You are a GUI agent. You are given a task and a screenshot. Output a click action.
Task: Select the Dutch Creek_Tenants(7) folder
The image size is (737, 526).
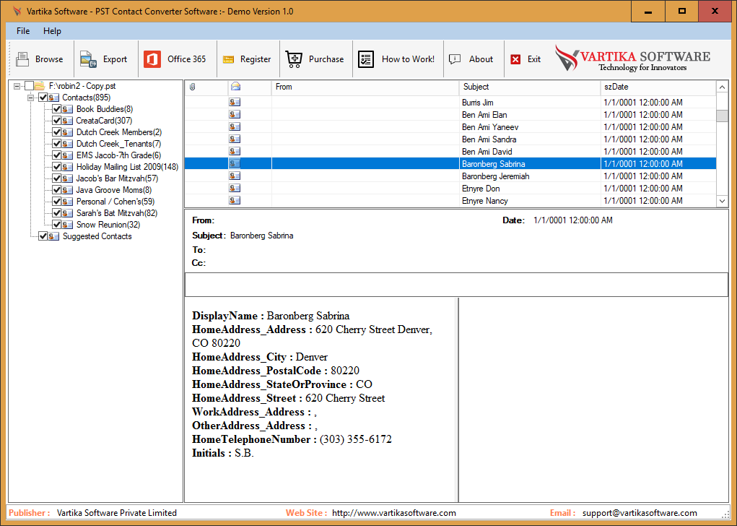(x=118, y=144)
